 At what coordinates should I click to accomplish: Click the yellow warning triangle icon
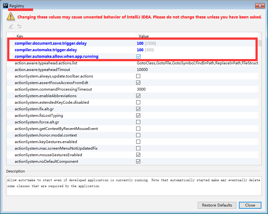coord(11,17)
